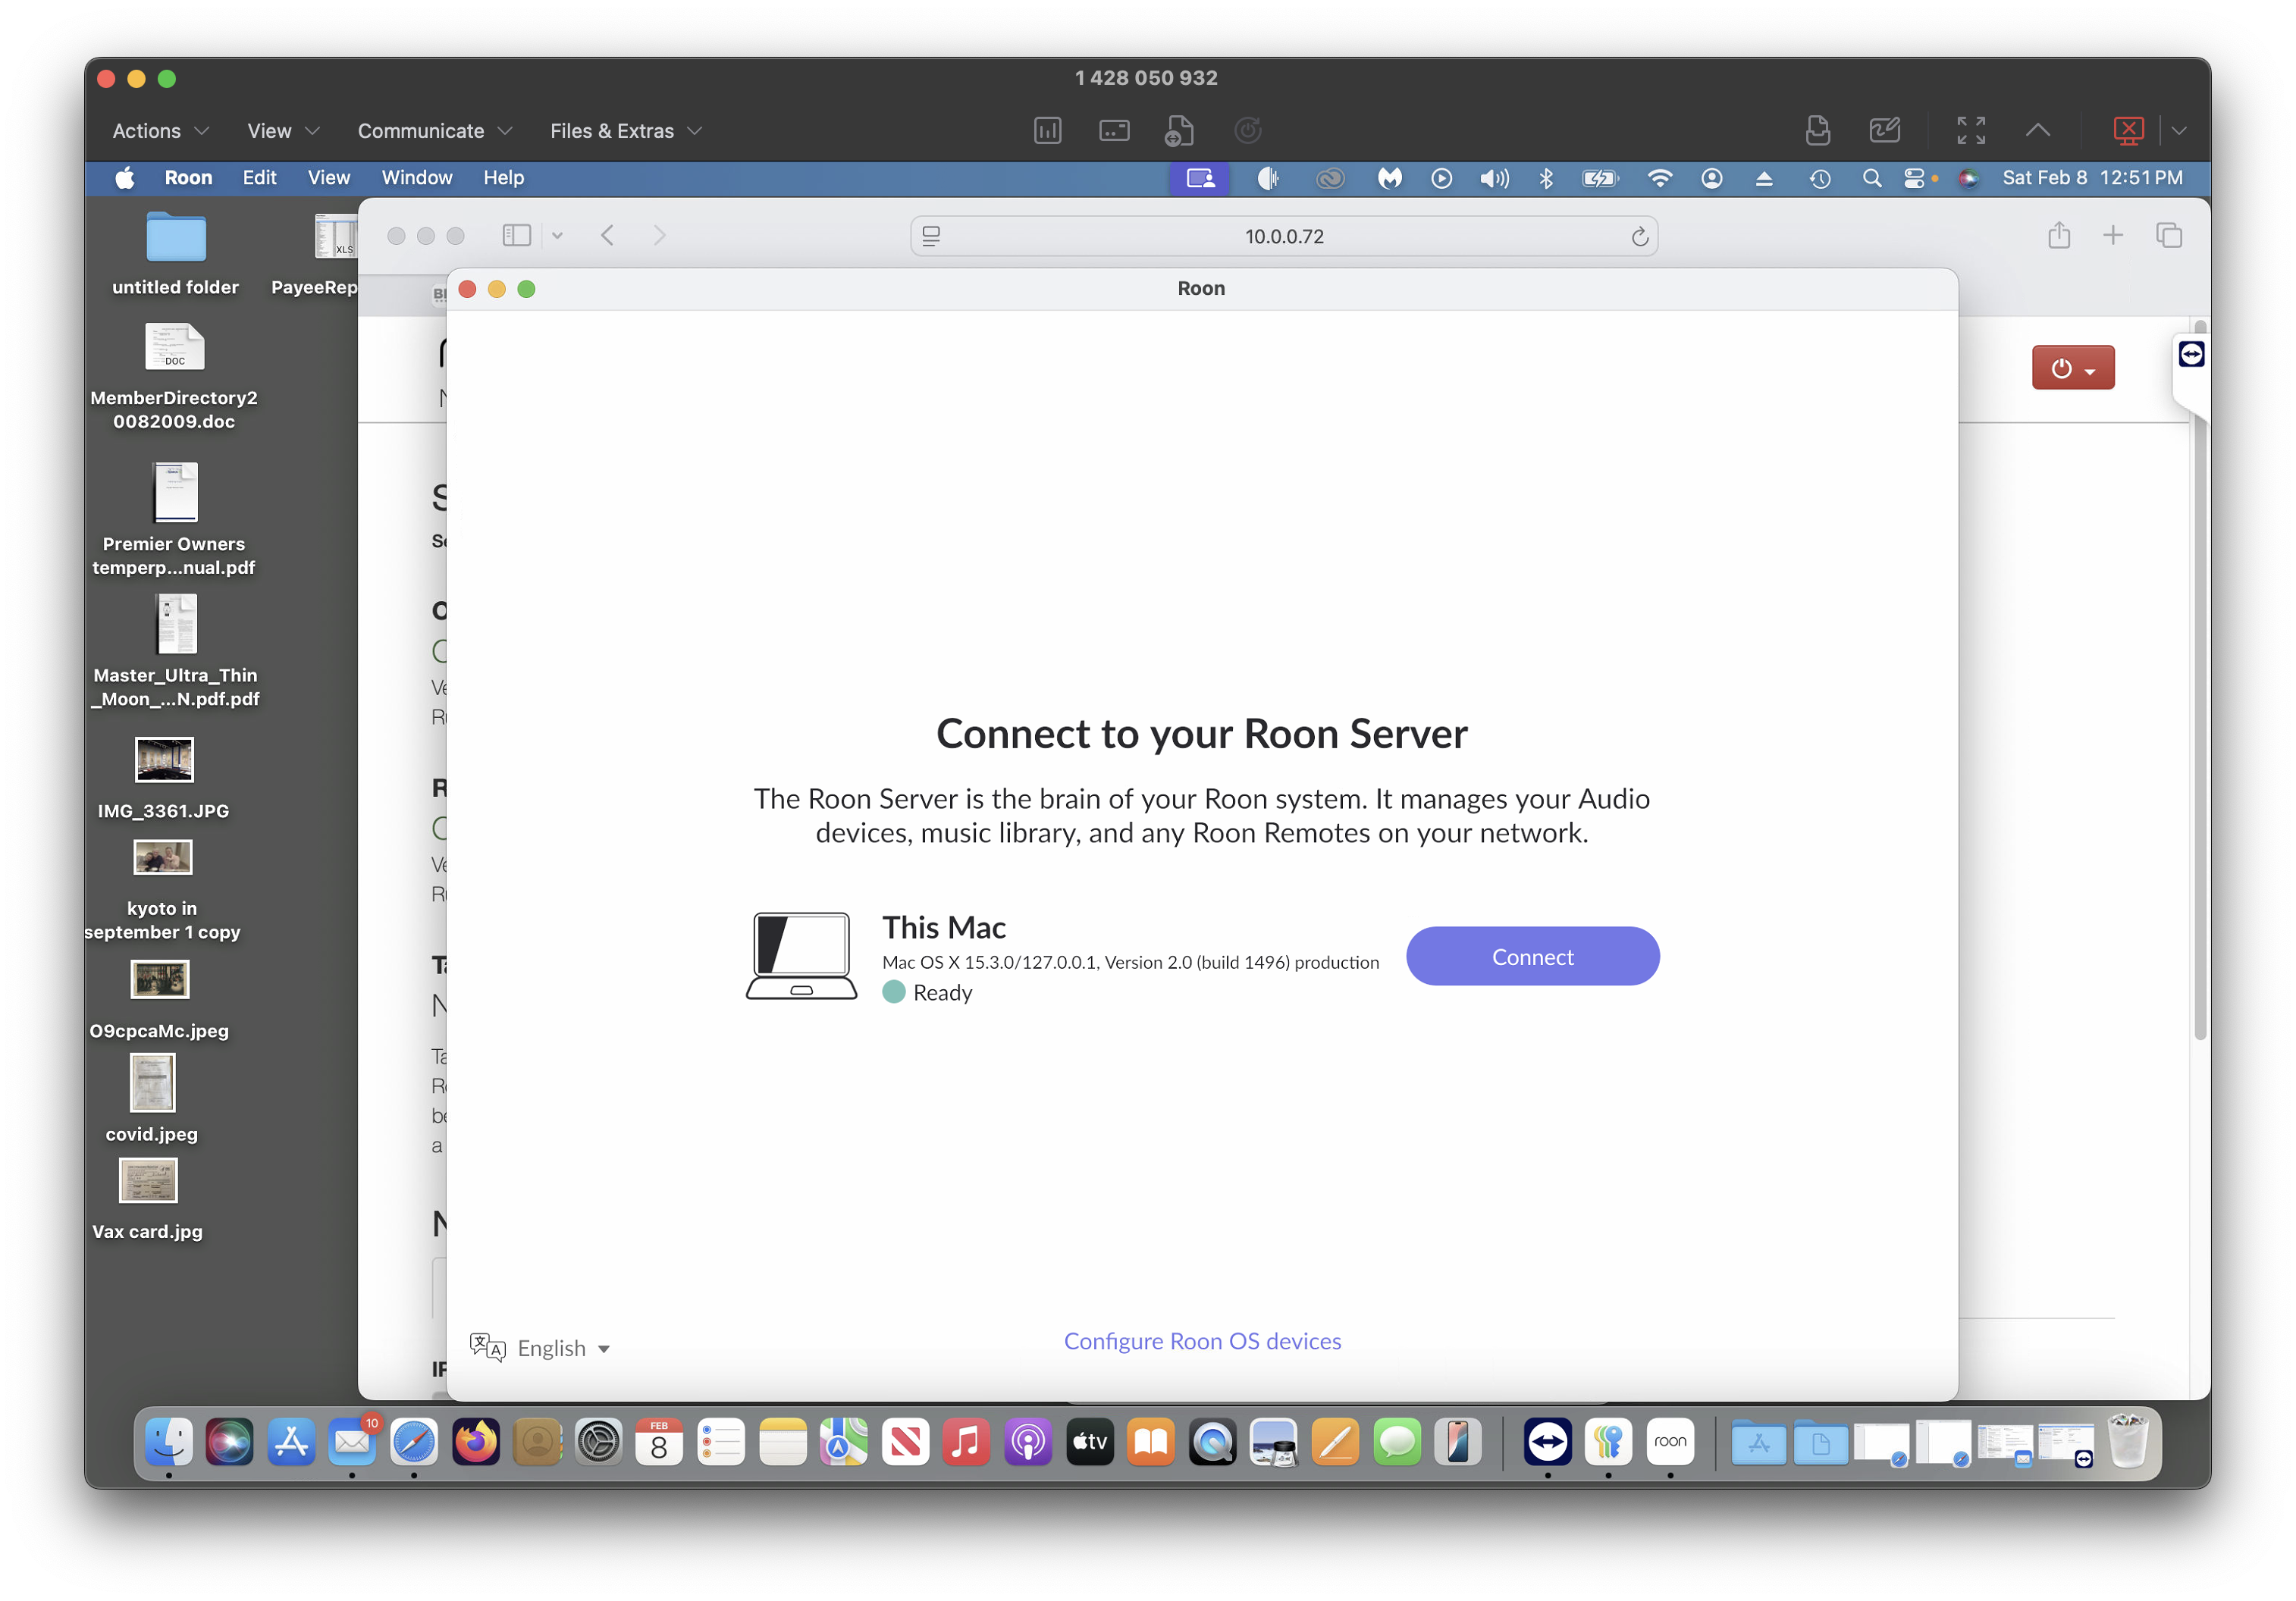Screen dimensions: 2296x1601
Task: Open the Roon menu in menu bar
Action: coord(188,178)
